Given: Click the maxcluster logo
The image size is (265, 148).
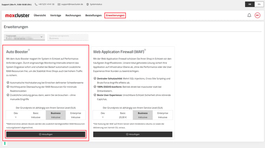Looking at the screenshot, I should tap(17, 15).
